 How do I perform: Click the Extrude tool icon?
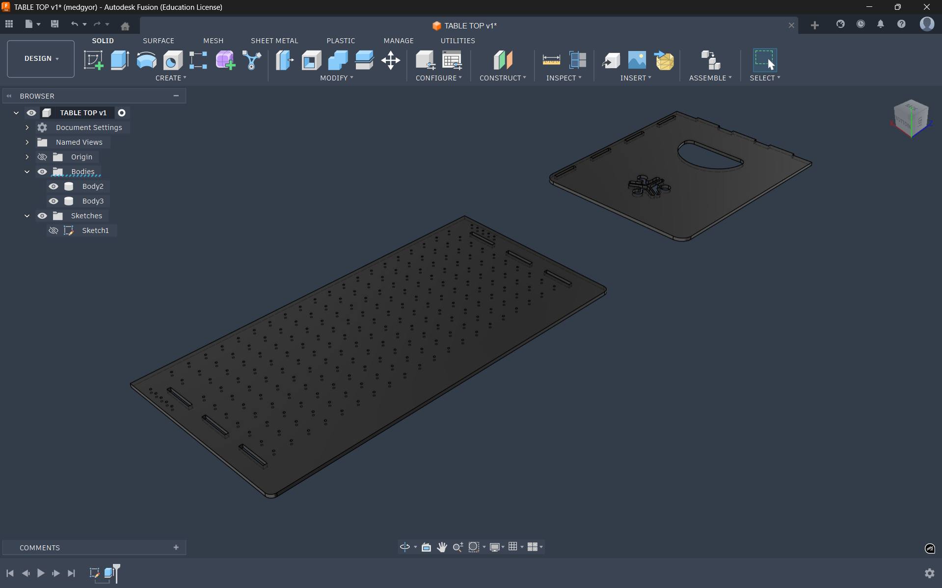click(x=120, y=60)
